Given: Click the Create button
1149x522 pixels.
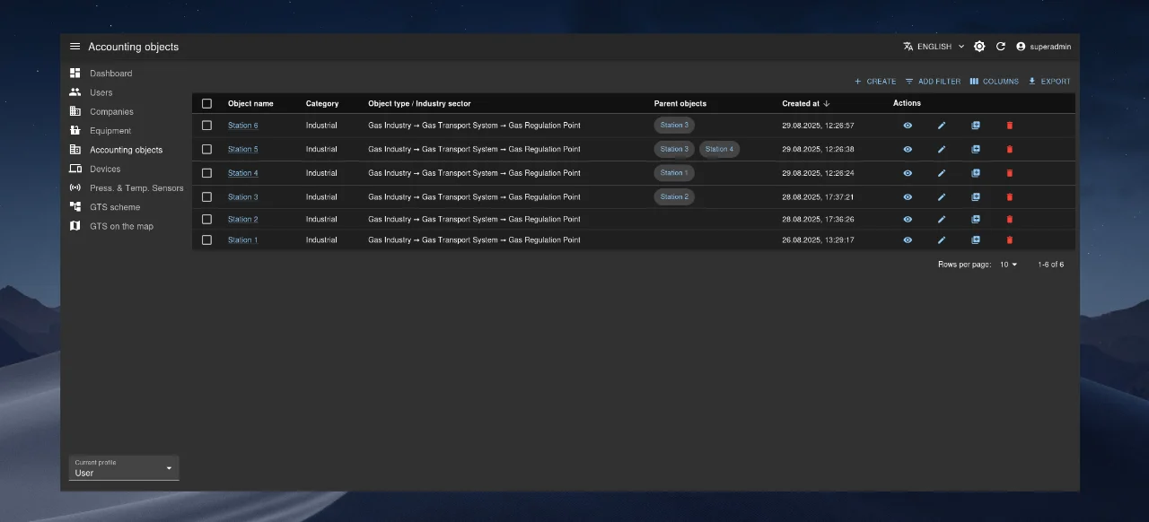Looking at the screenshot, I should (x=874, y=82).
